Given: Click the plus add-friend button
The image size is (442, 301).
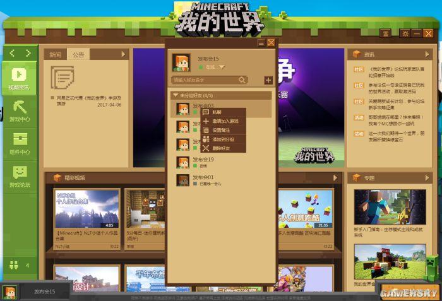Looking at the screenshot, I should pos(268,80).
